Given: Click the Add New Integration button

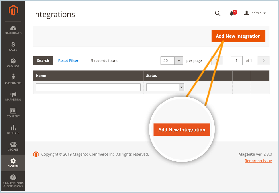Looking at the screenshot, I should tap(238, 36).
